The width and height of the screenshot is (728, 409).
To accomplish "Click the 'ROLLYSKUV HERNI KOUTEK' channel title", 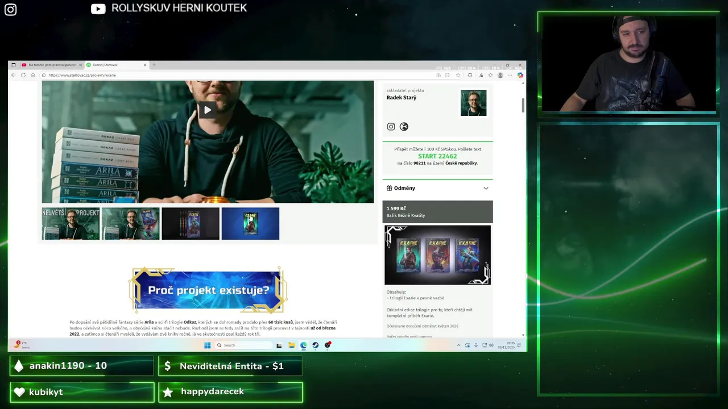I will point(179,8).
